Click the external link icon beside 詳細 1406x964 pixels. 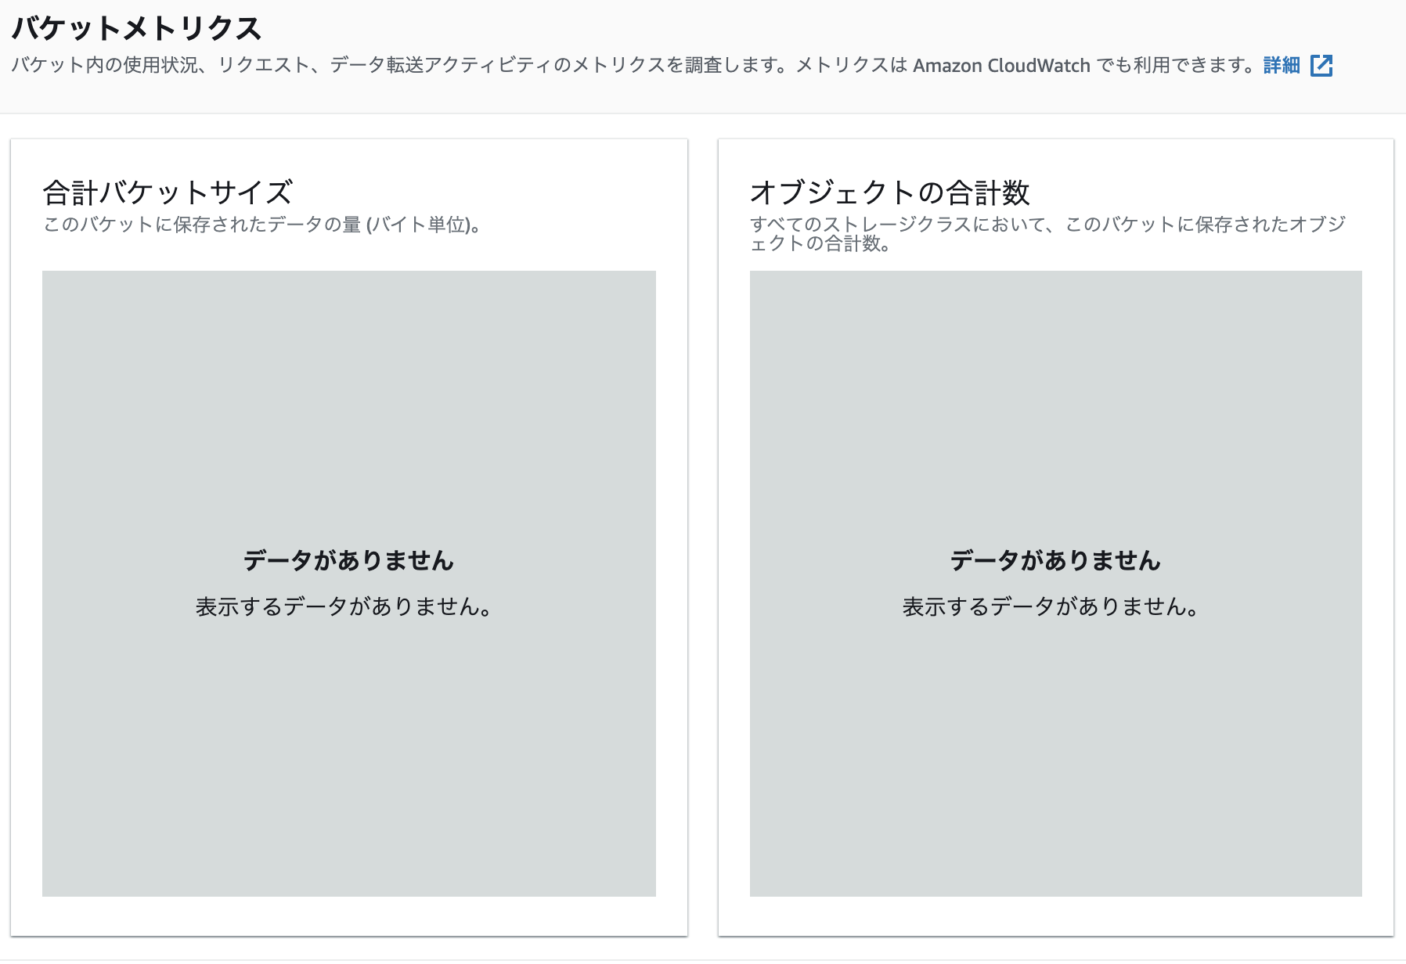tap(1321, 65)
